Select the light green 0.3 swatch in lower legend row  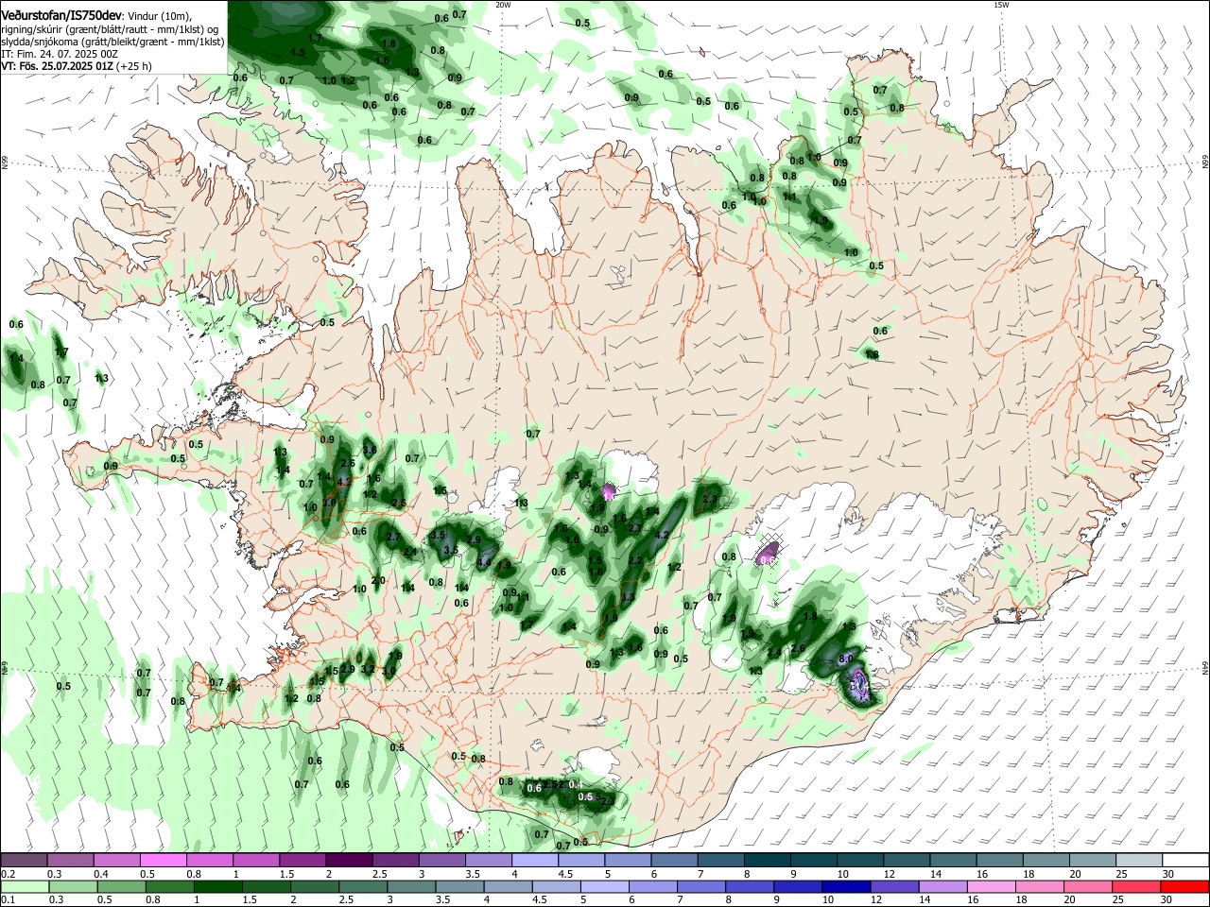[x=73, y=887]
